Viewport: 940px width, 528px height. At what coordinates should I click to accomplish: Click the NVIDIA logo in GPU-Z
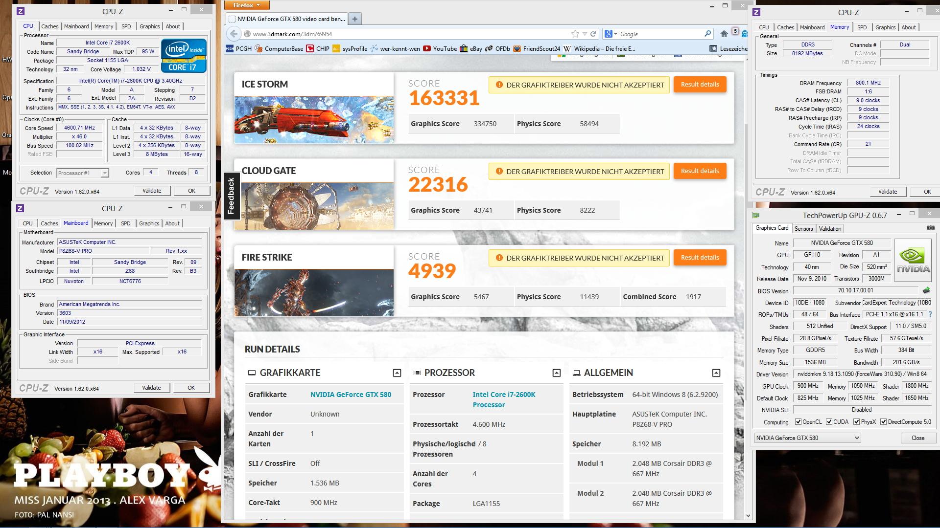913,260
